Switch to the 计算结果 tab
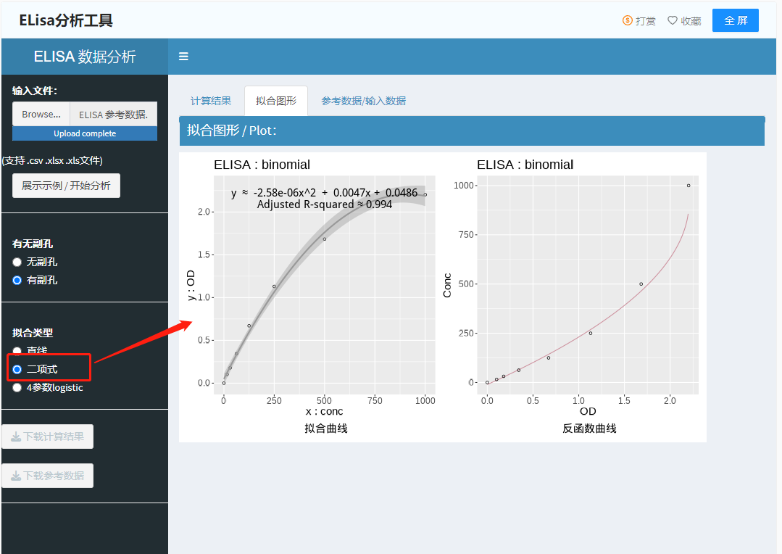 click(x=211, y=101)
